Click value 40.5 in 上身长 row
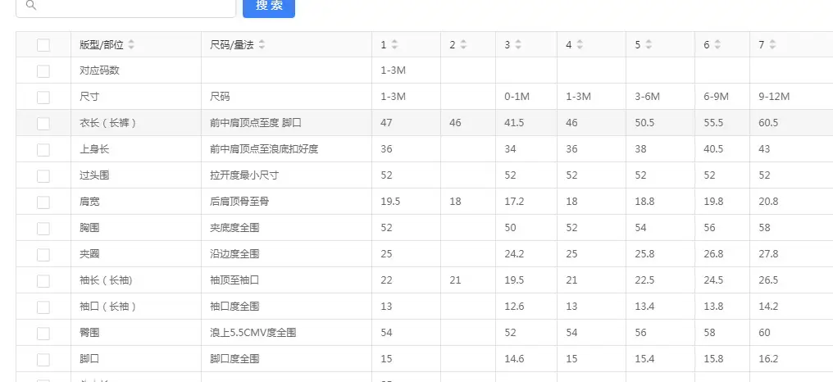Screen dimensions: 833x382 [713, 149]
